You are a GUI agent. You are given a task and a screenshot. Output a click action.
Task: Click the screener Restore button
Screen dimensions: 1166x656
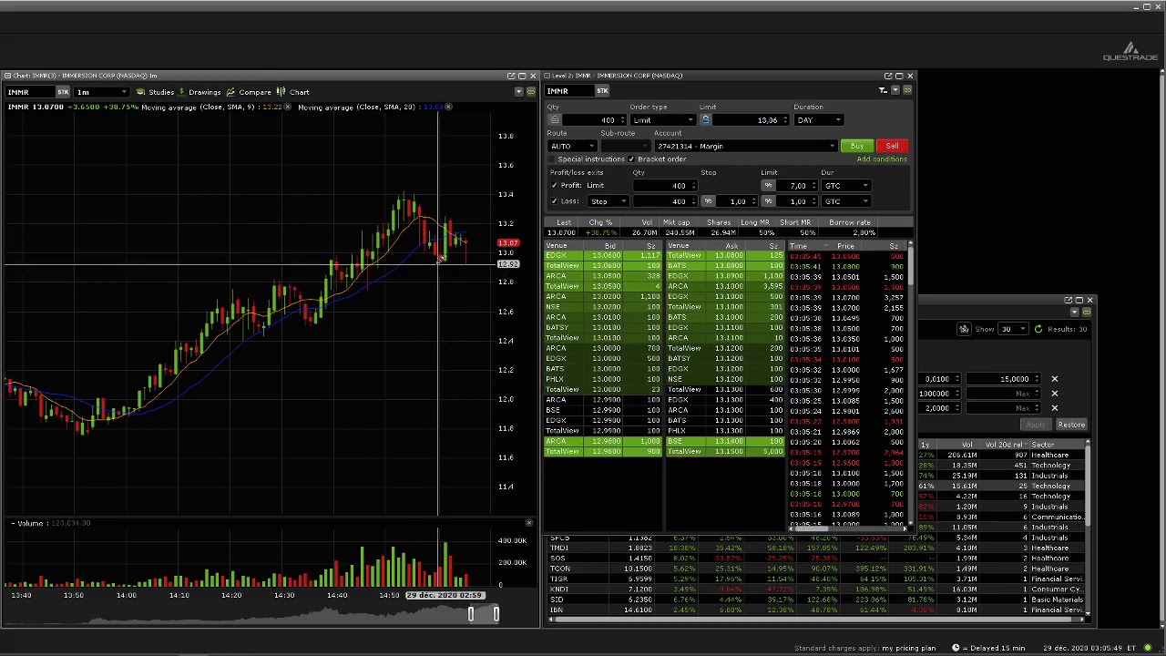1071,425
